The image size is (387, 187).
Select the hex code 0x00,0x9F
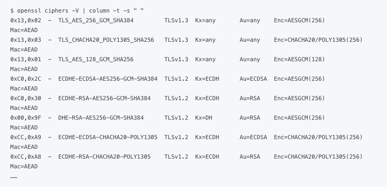[26, 118]
